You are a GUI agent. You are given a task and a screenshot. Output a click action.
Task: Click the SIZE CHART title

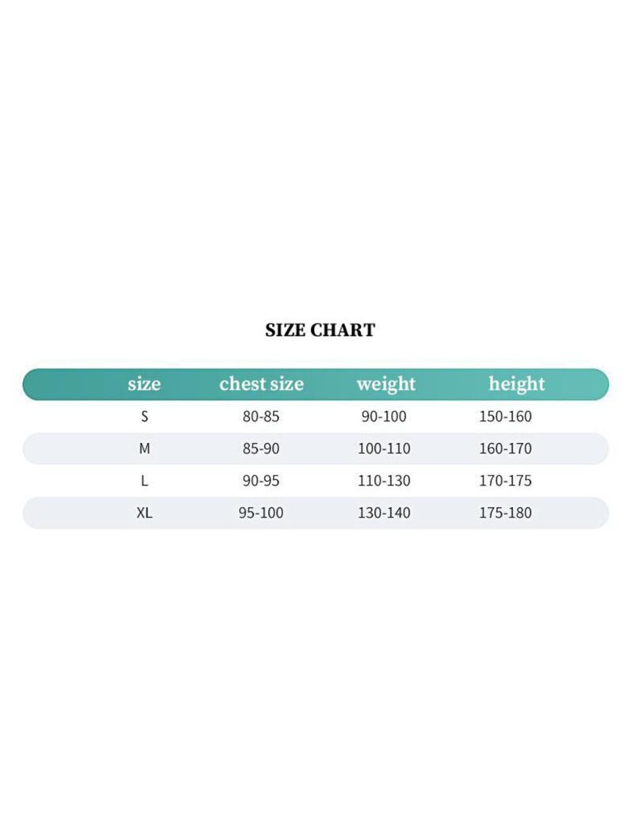[x=320, y=331]
